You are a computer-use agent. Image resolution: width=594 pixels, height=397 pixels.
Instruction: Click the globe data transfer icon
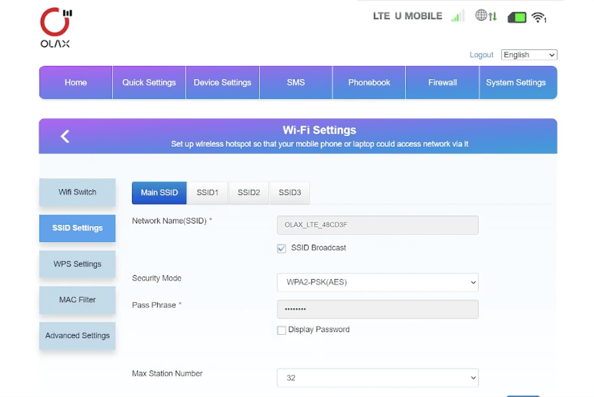pos(485,16)
